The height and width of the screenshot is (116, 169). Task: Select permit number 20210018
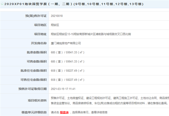57,16
